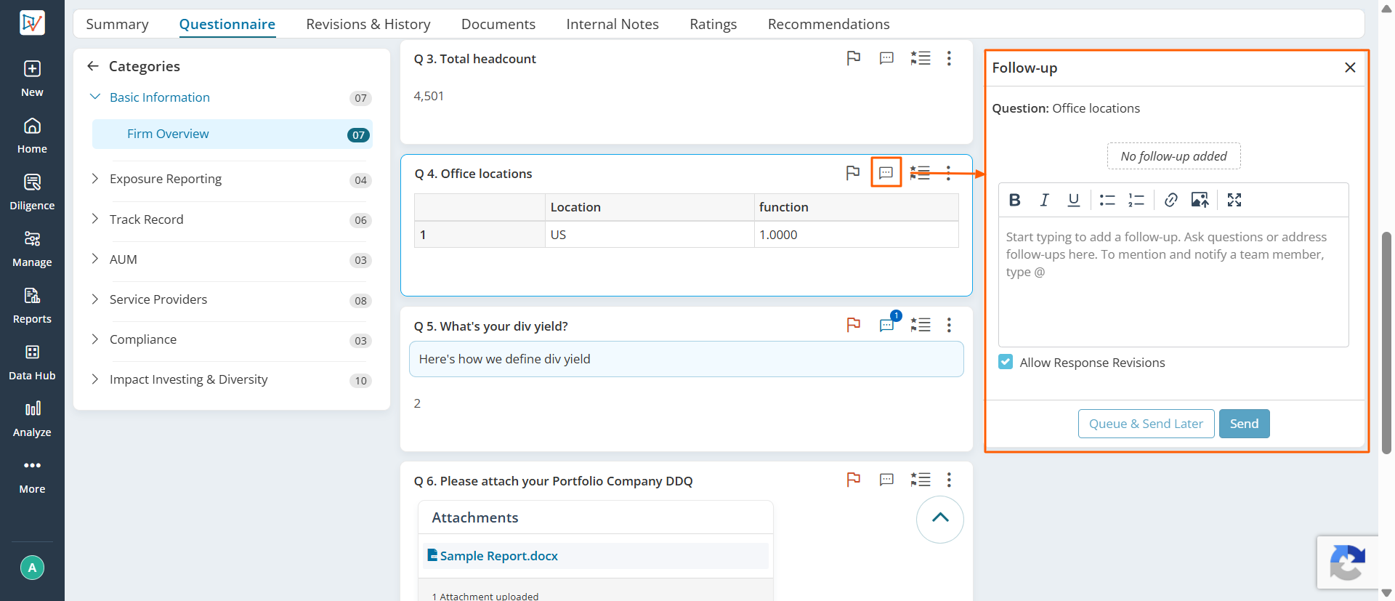Insert numbered list in follow-up editor

point(1136,200)
